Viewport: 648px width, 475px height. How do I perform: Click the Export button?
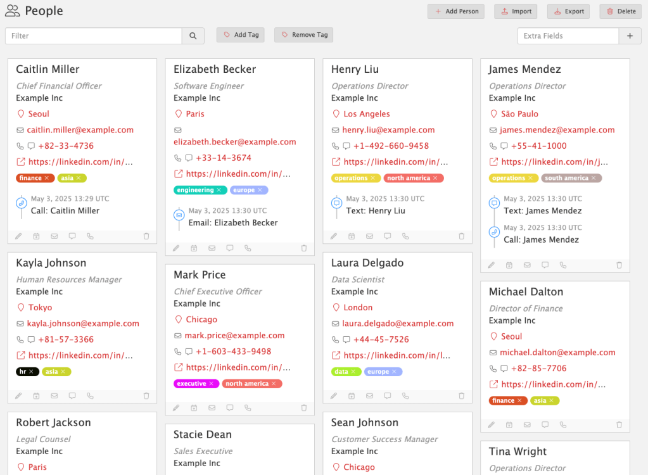(x=568, y=11)
